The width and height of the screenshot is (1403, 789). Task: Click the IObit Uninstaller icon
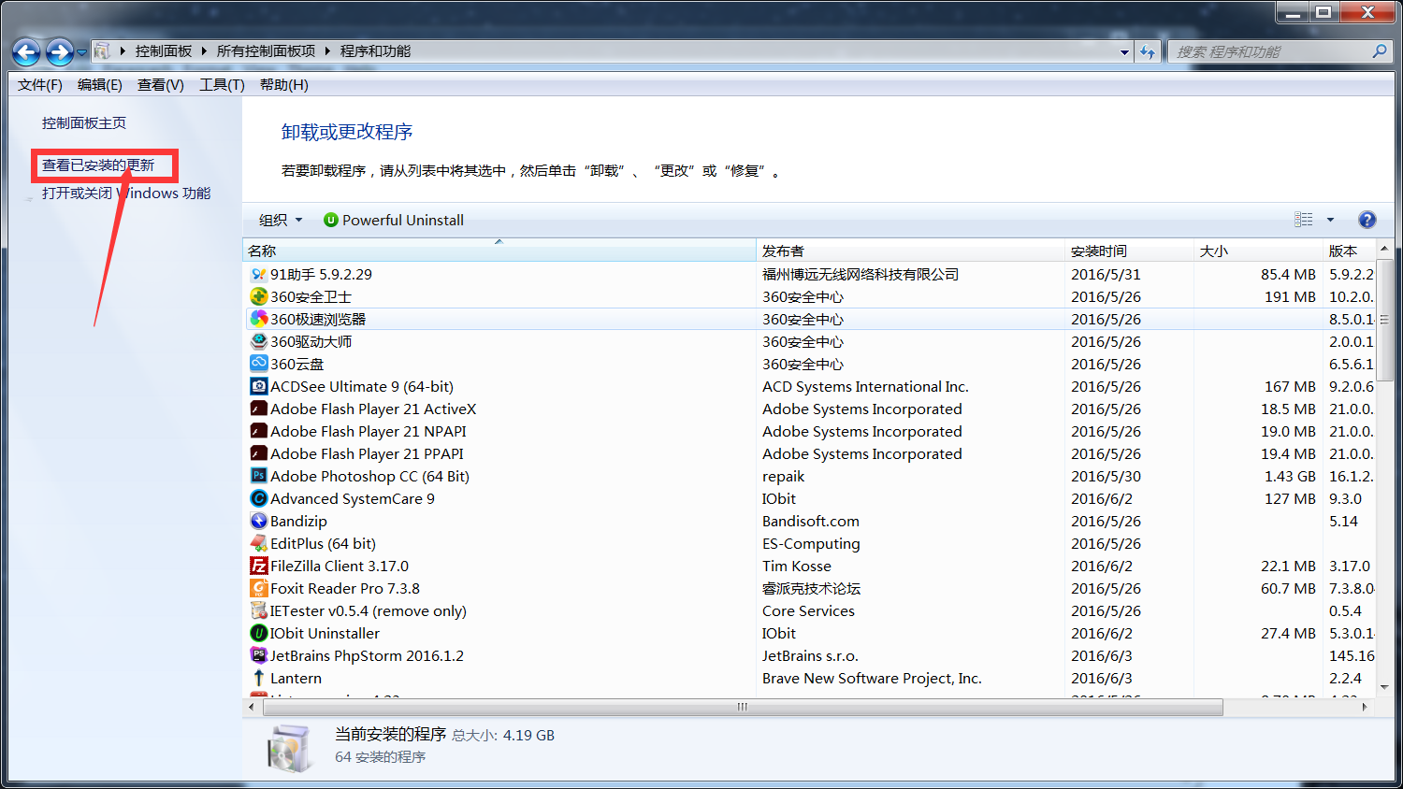[x=259, y=633]
